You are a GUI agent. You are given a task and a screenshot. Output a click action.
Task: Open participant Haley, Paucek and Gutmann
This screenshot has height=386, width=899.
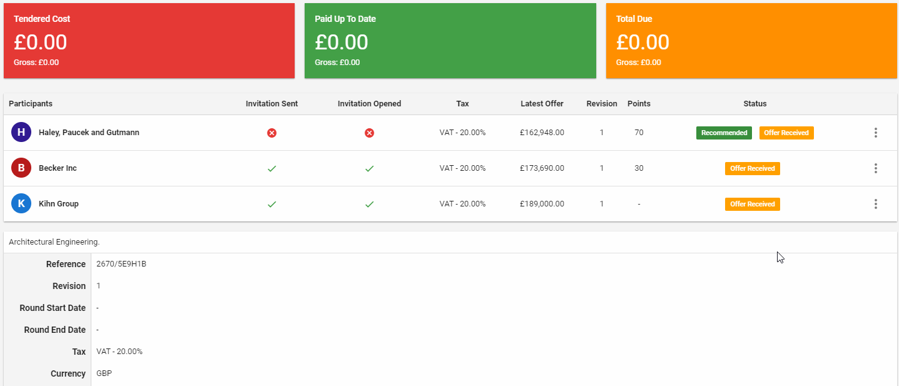tap(89, 133)
